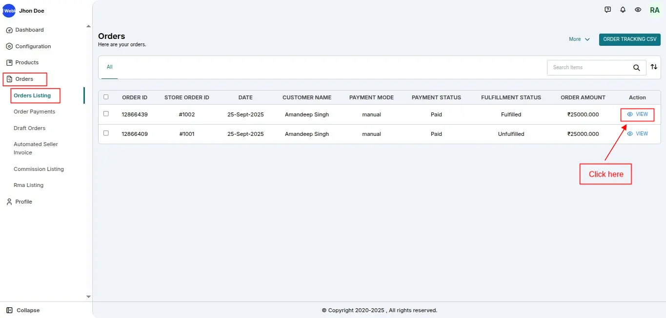Click the Configuration gear icon in sidebar
Viewport: 666px width, 318px height.
tap(9, 46)
